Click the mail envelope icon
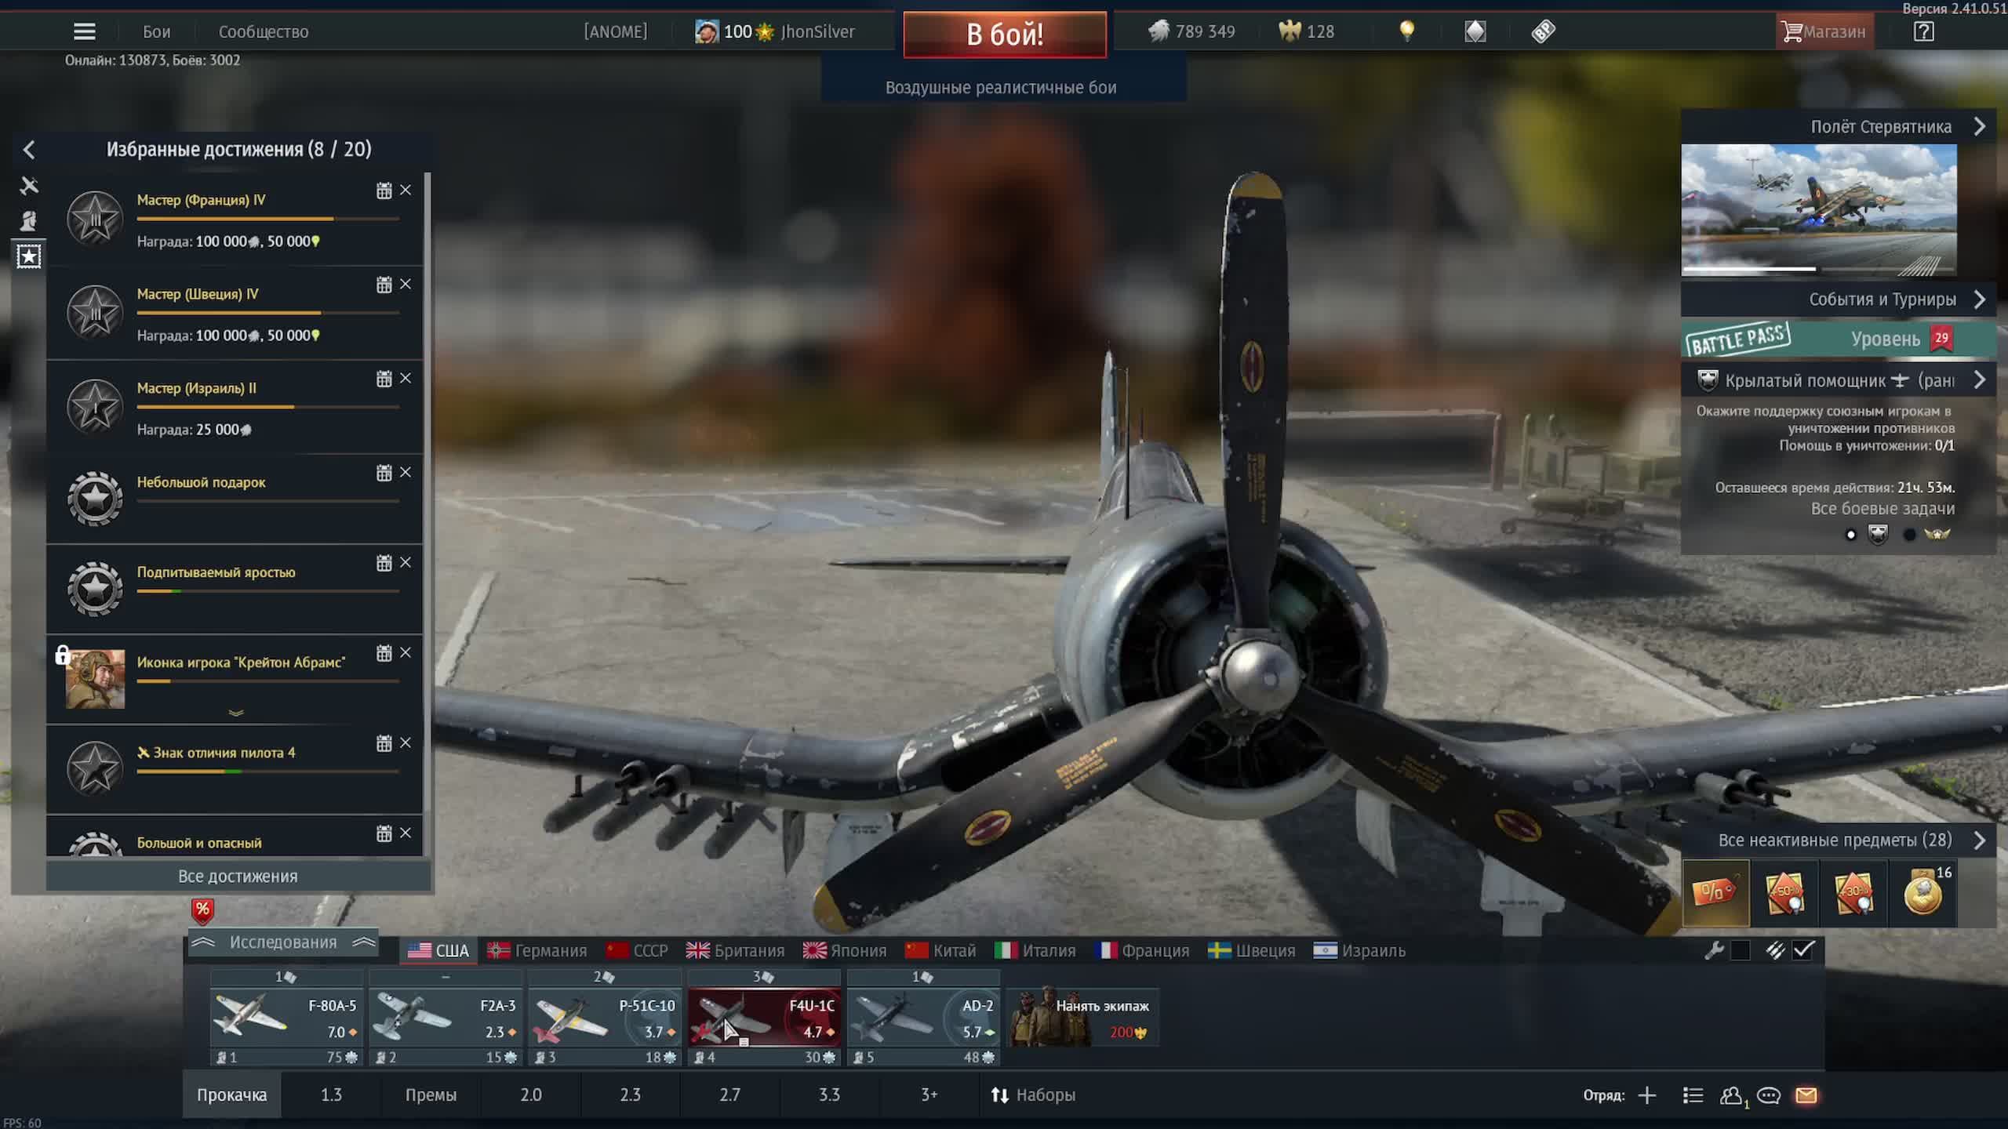2008x1129 pixels. [x=1806, y=1095]
